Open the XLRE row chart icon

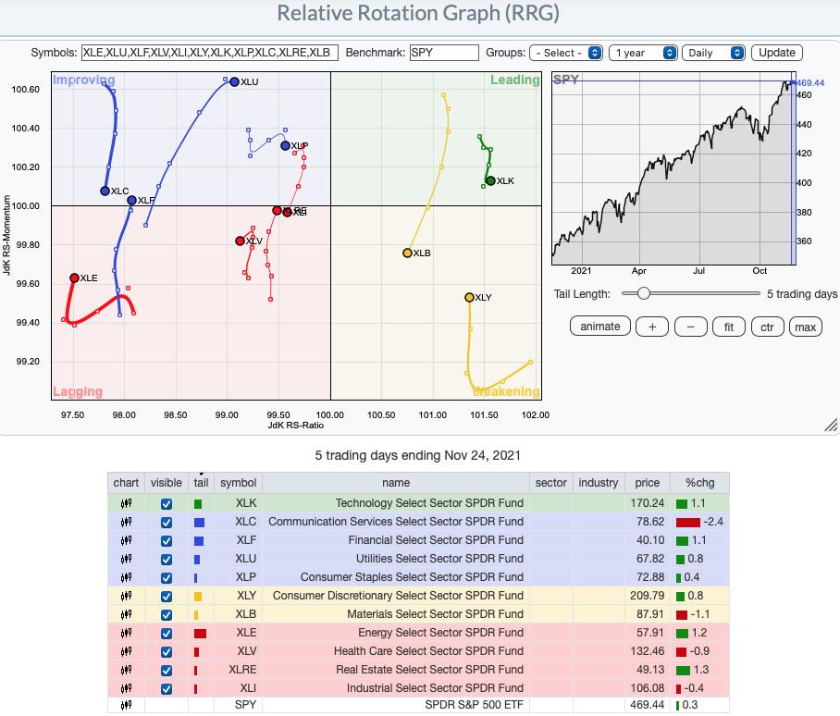coord(126,670)
